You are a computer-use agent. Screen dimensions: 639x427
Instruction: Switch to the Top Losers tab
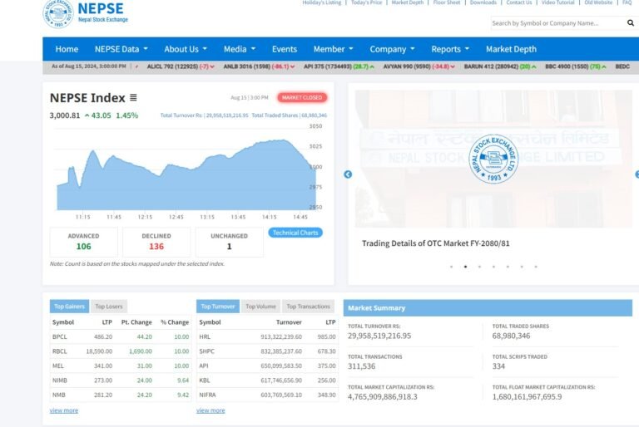(109, 307)
